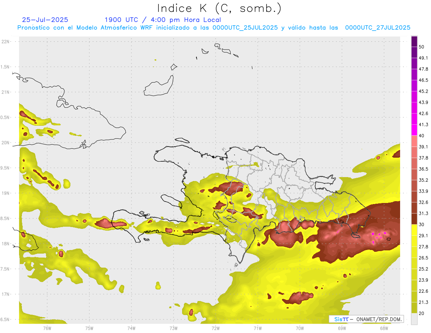The width and height of the screenshot is (431, 333).
Task: Click the '20N' latitude label
Action: (5, 143)
